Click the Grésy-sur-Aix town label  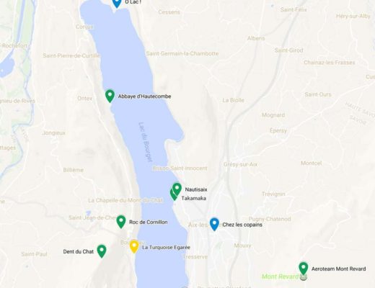(240, 164)
